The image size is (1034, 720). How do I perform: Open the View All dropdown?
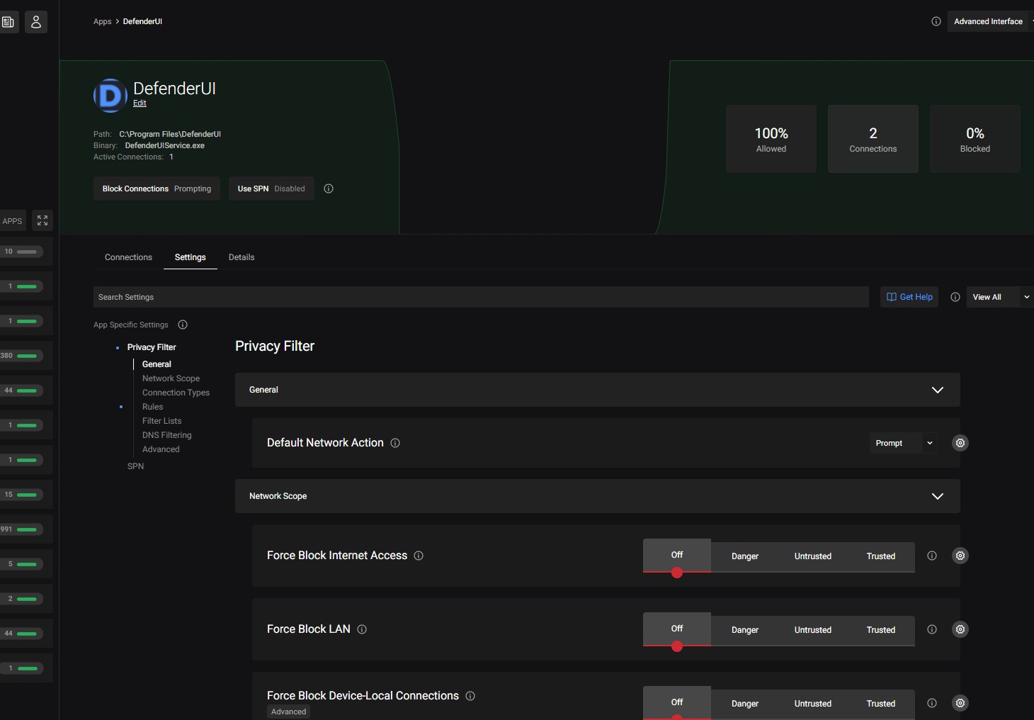pyautogui.click(x=1000, y=297)
